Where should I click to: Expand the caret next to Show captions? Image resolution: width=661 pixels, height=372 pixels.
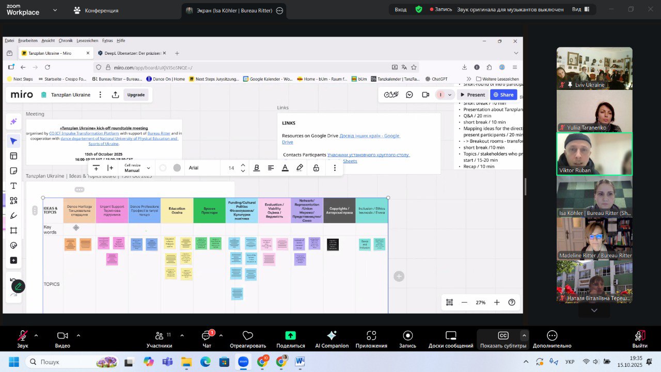point(524,335)
